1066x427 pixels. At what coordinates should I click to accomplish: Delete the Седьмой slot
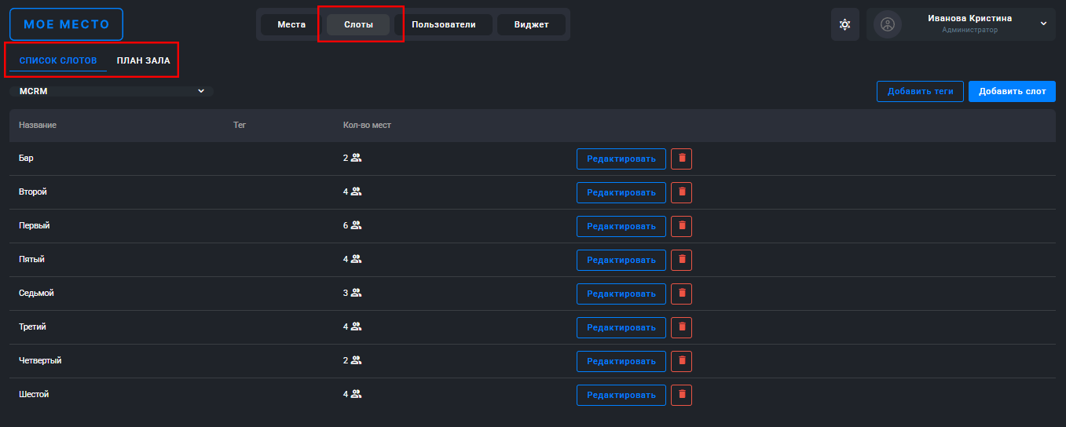coord(682,294)
